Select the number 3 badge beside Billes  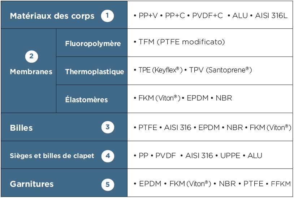click(108, 127)
